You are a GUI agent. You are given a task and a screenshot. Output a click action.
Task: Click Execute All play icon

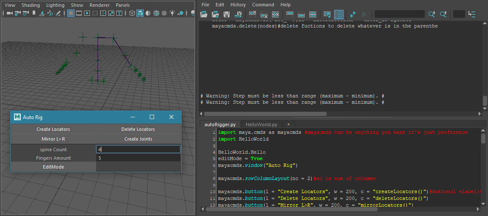tap(353, 14)
